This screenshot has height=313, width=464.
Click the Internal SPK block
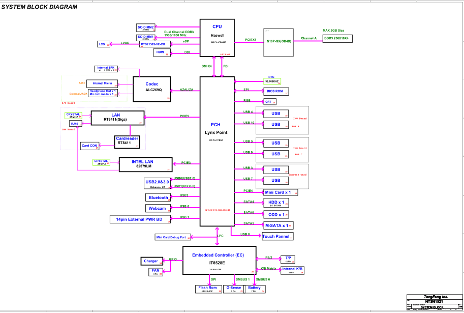(106, 69)
